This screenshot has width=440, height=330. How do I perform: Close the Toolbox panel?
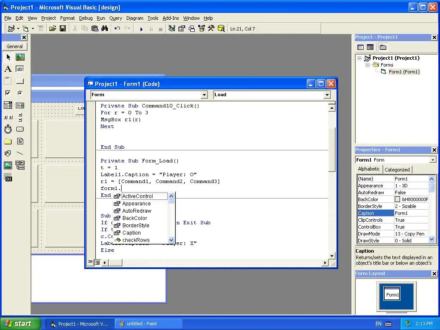(24, 37)
